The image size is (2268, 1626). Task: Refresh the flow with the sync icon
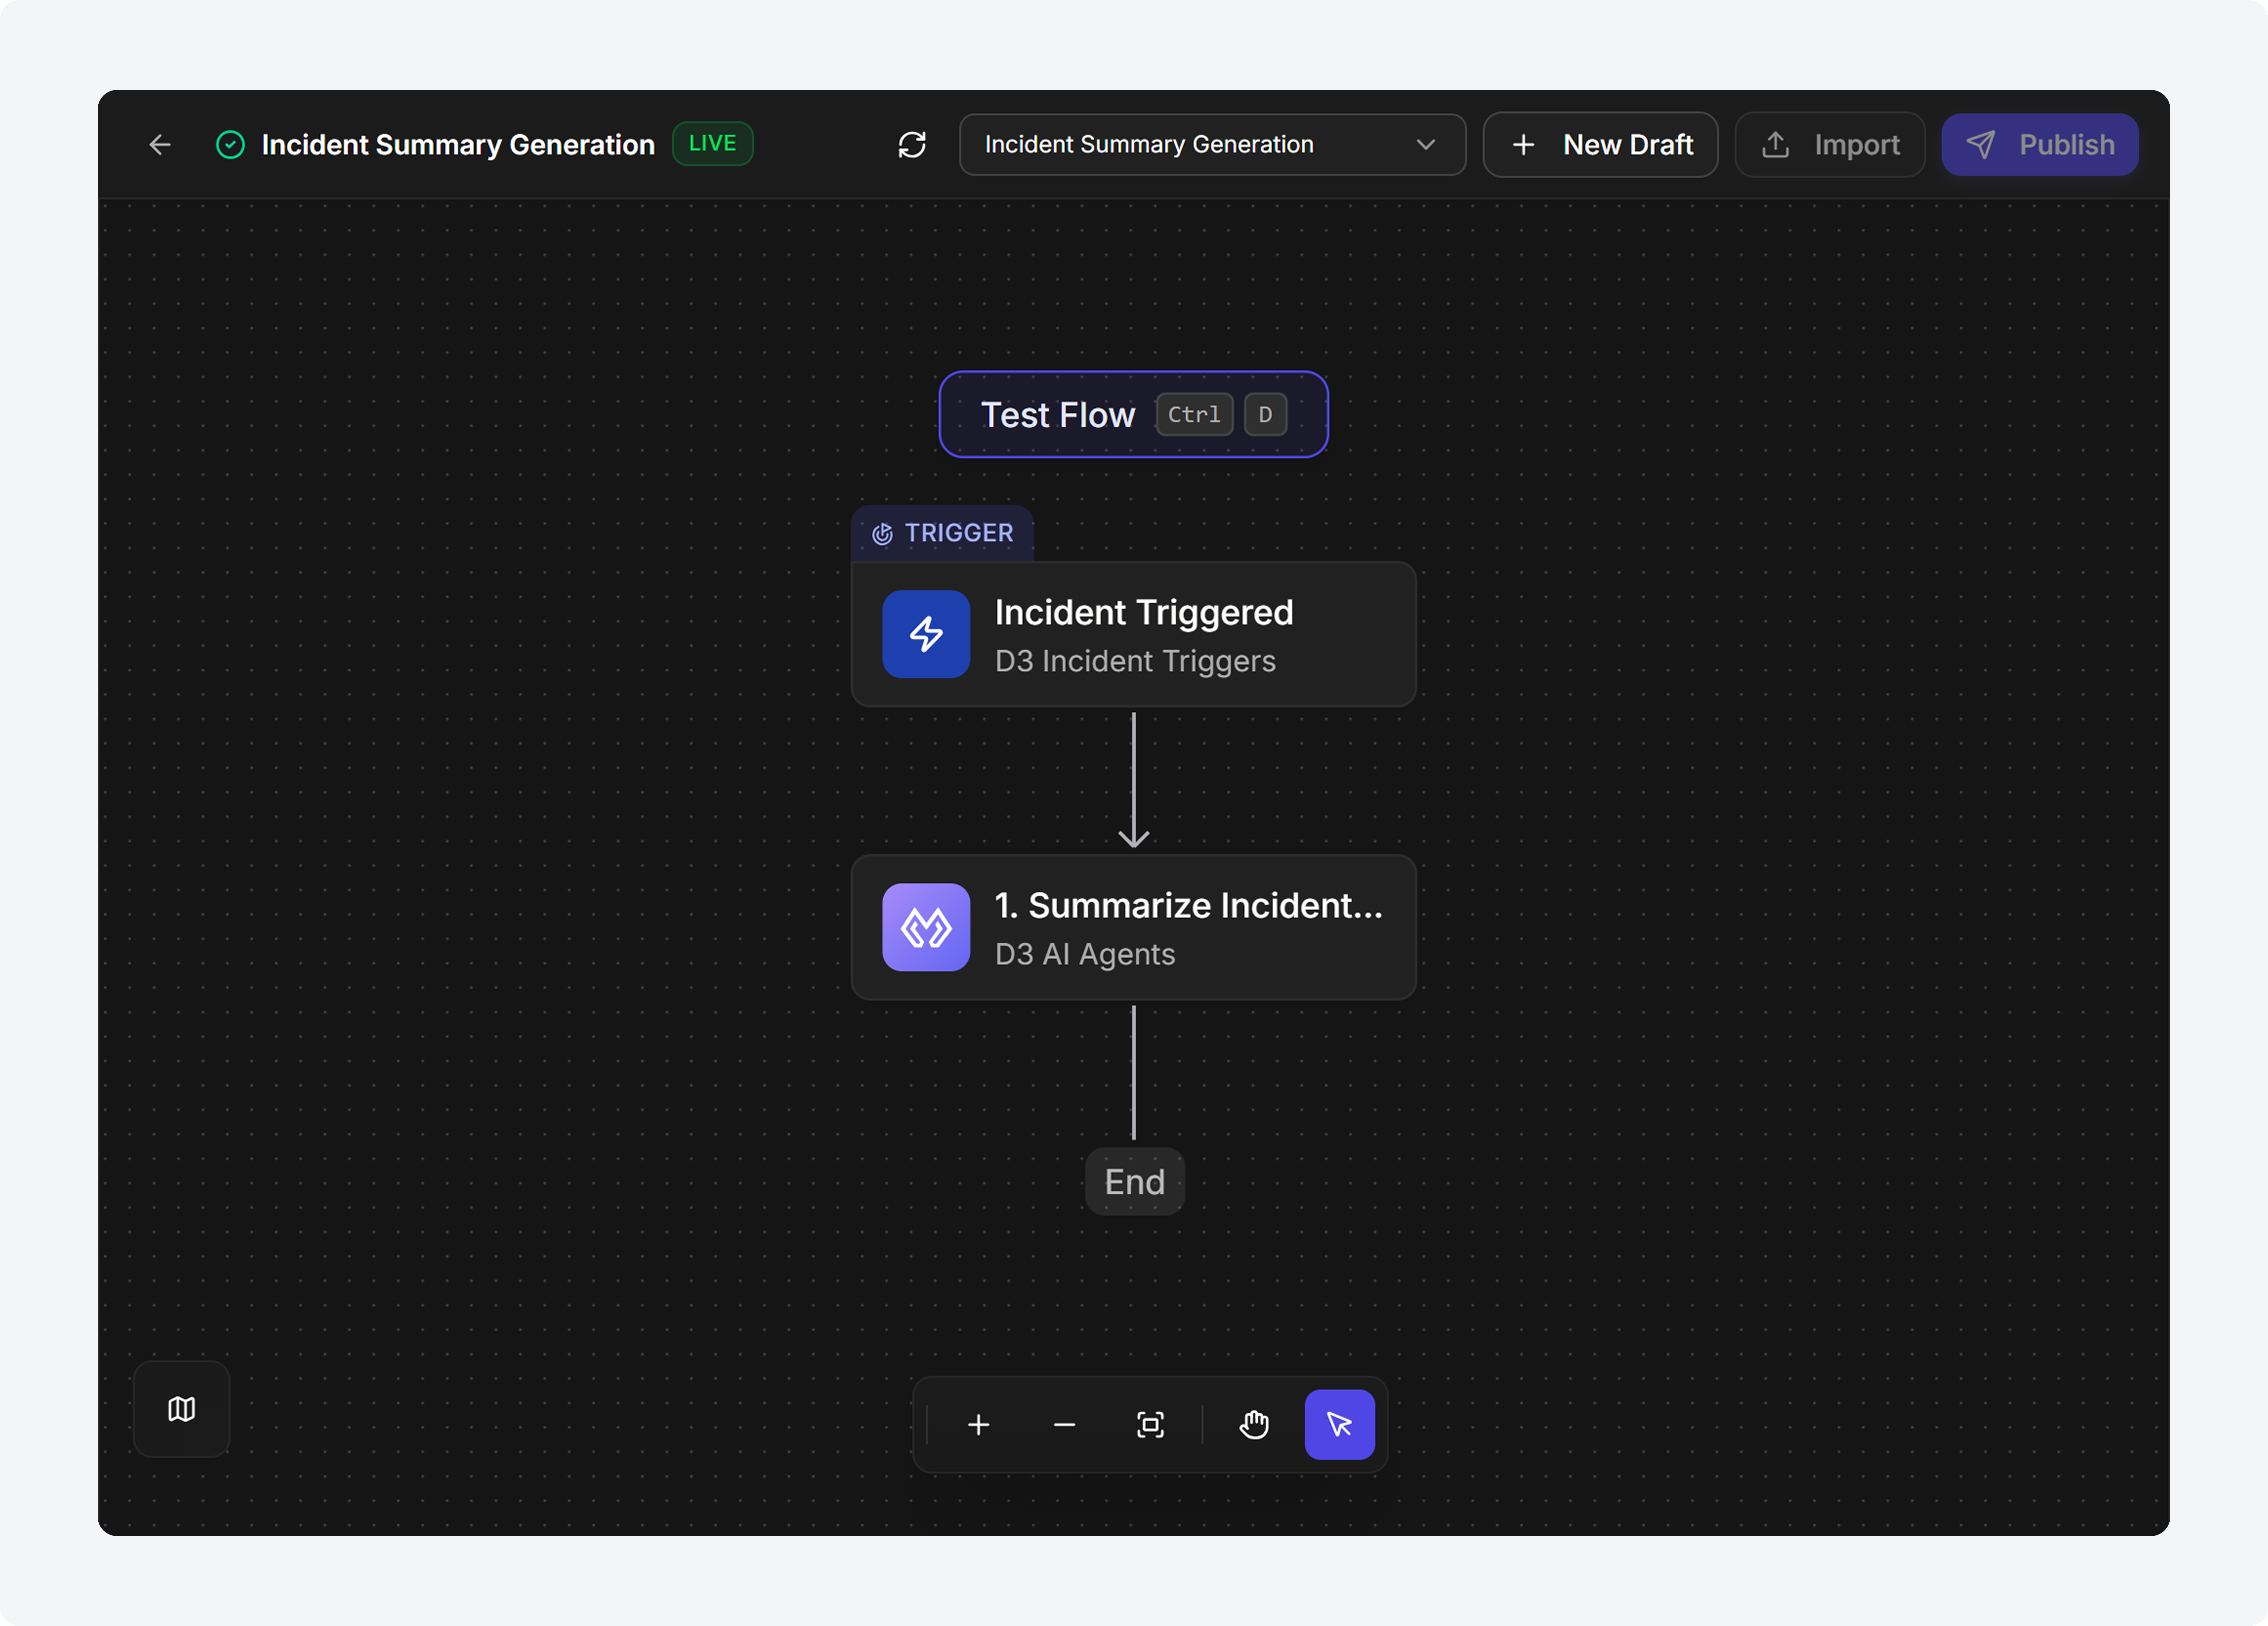[x=912, y=145]
